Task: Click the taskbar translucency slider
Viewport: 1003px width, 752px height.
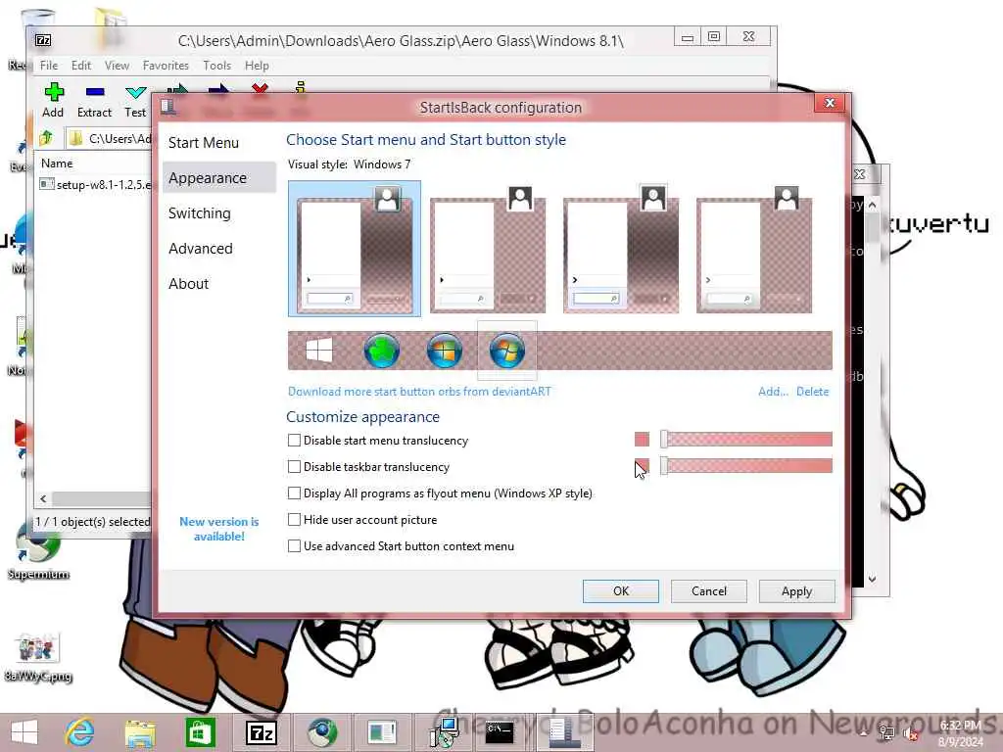Action: (746, 465)
